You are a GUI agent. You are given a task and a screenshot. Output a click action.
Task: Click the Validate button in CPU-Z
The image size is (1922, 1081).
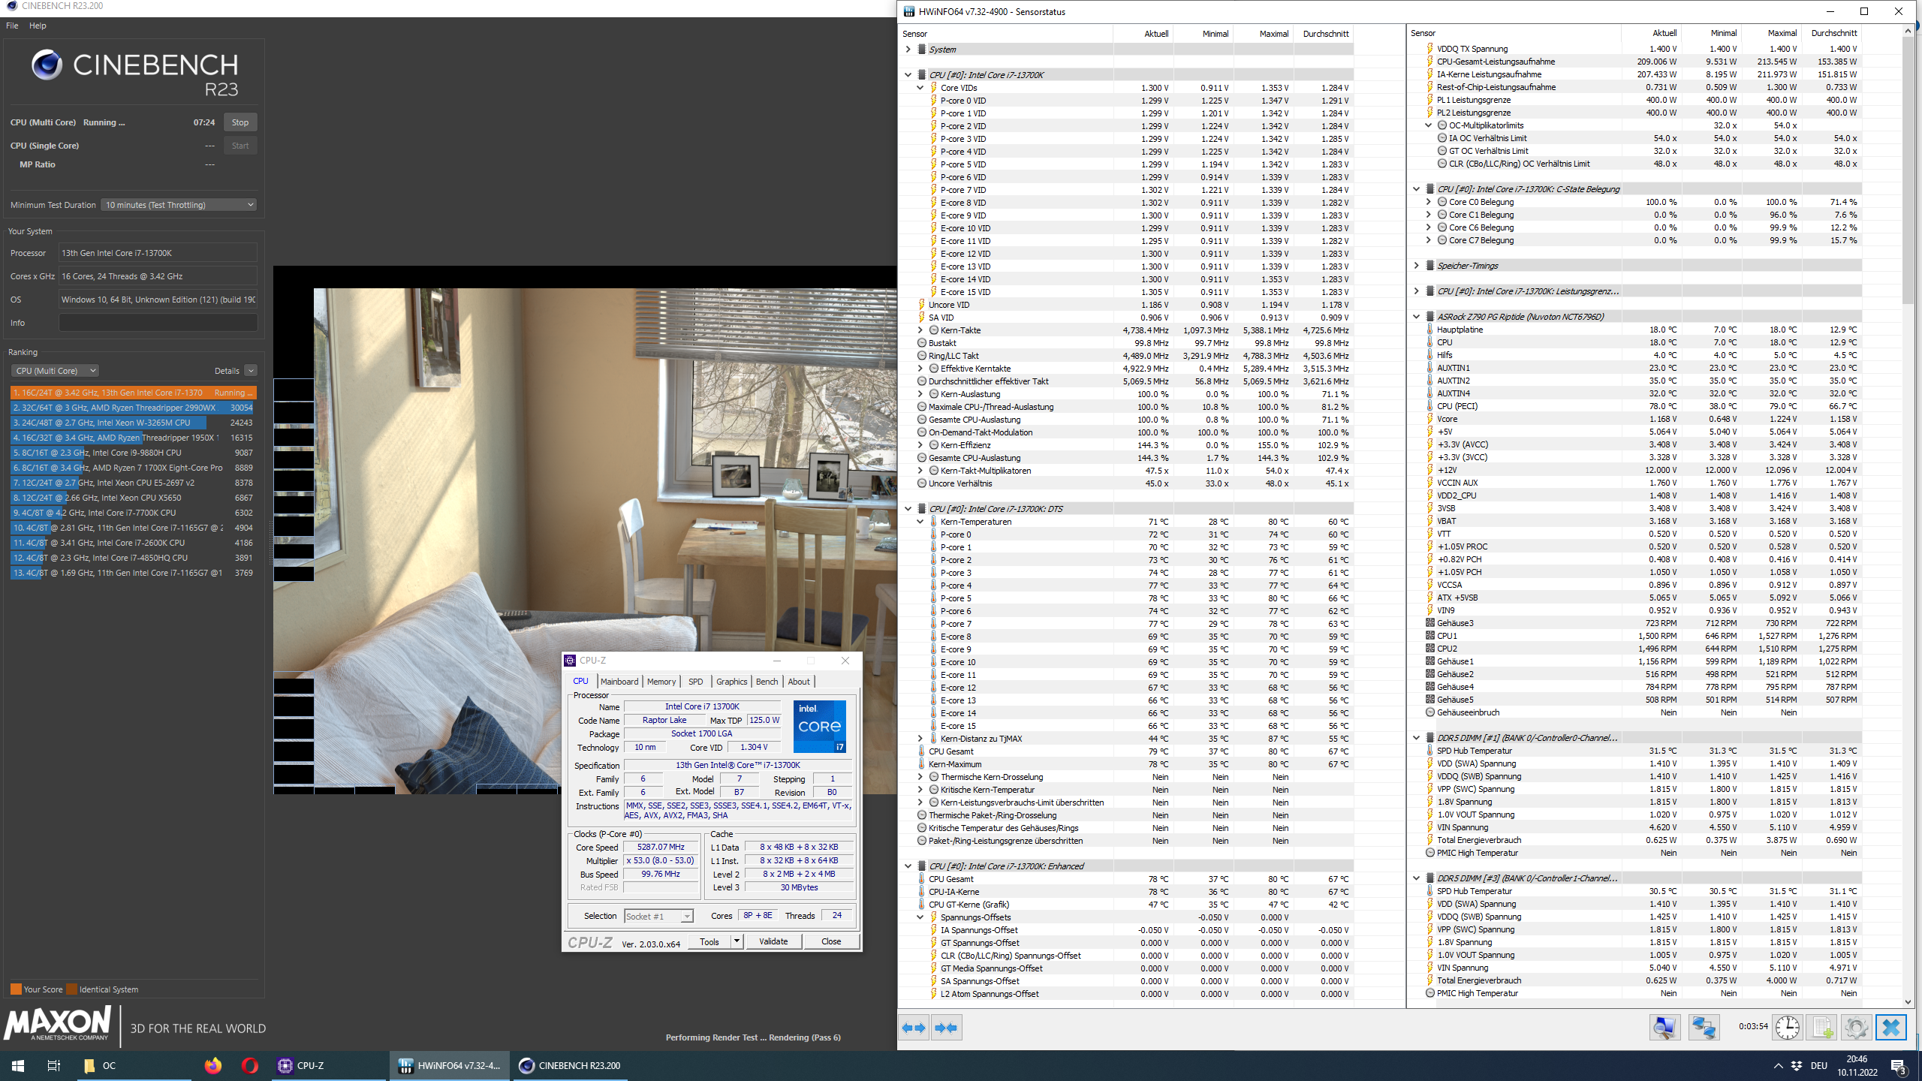pos(773,941)
